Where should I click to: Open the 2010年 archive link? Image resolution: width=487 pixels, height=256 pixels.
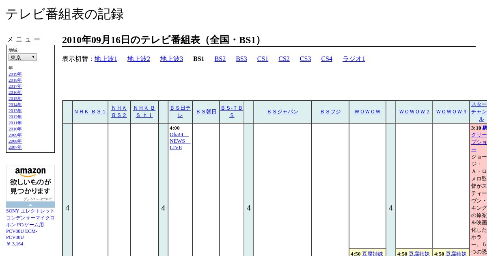[15, 129]
